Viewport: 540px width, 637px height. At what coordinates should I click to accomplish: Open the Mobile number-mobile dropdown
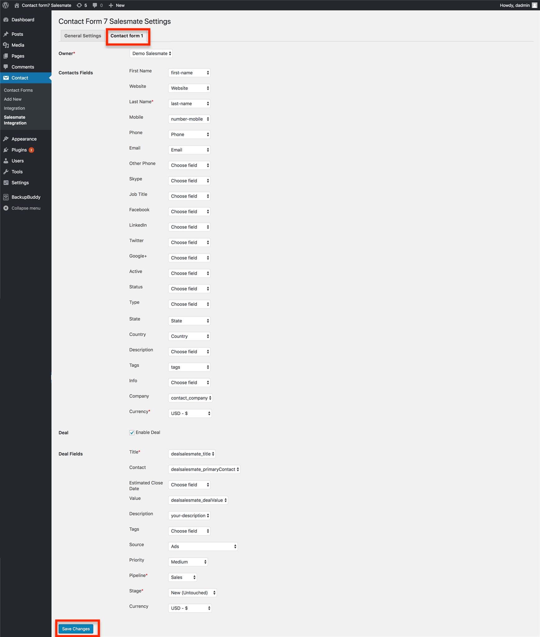click(x=189, y=119)
